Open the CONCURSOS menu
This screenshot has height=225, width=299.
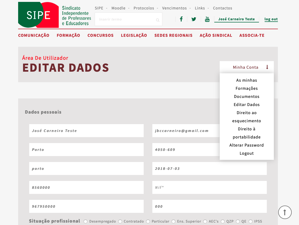pyautogui.click(x=100, y=35)
